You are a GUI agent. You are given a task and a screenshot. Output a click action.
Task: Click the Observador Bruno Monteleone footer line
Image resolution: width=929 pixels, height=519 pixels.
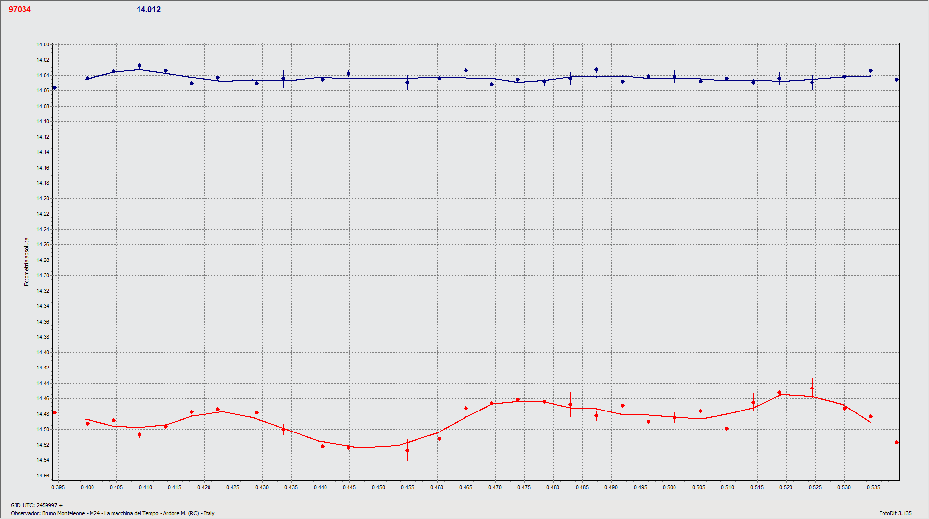[x=113, y=513]
